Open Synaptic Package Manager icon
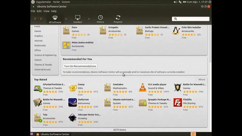Viewport: 242px width, 136px height. pyautogui.click(x=143, y=103)
